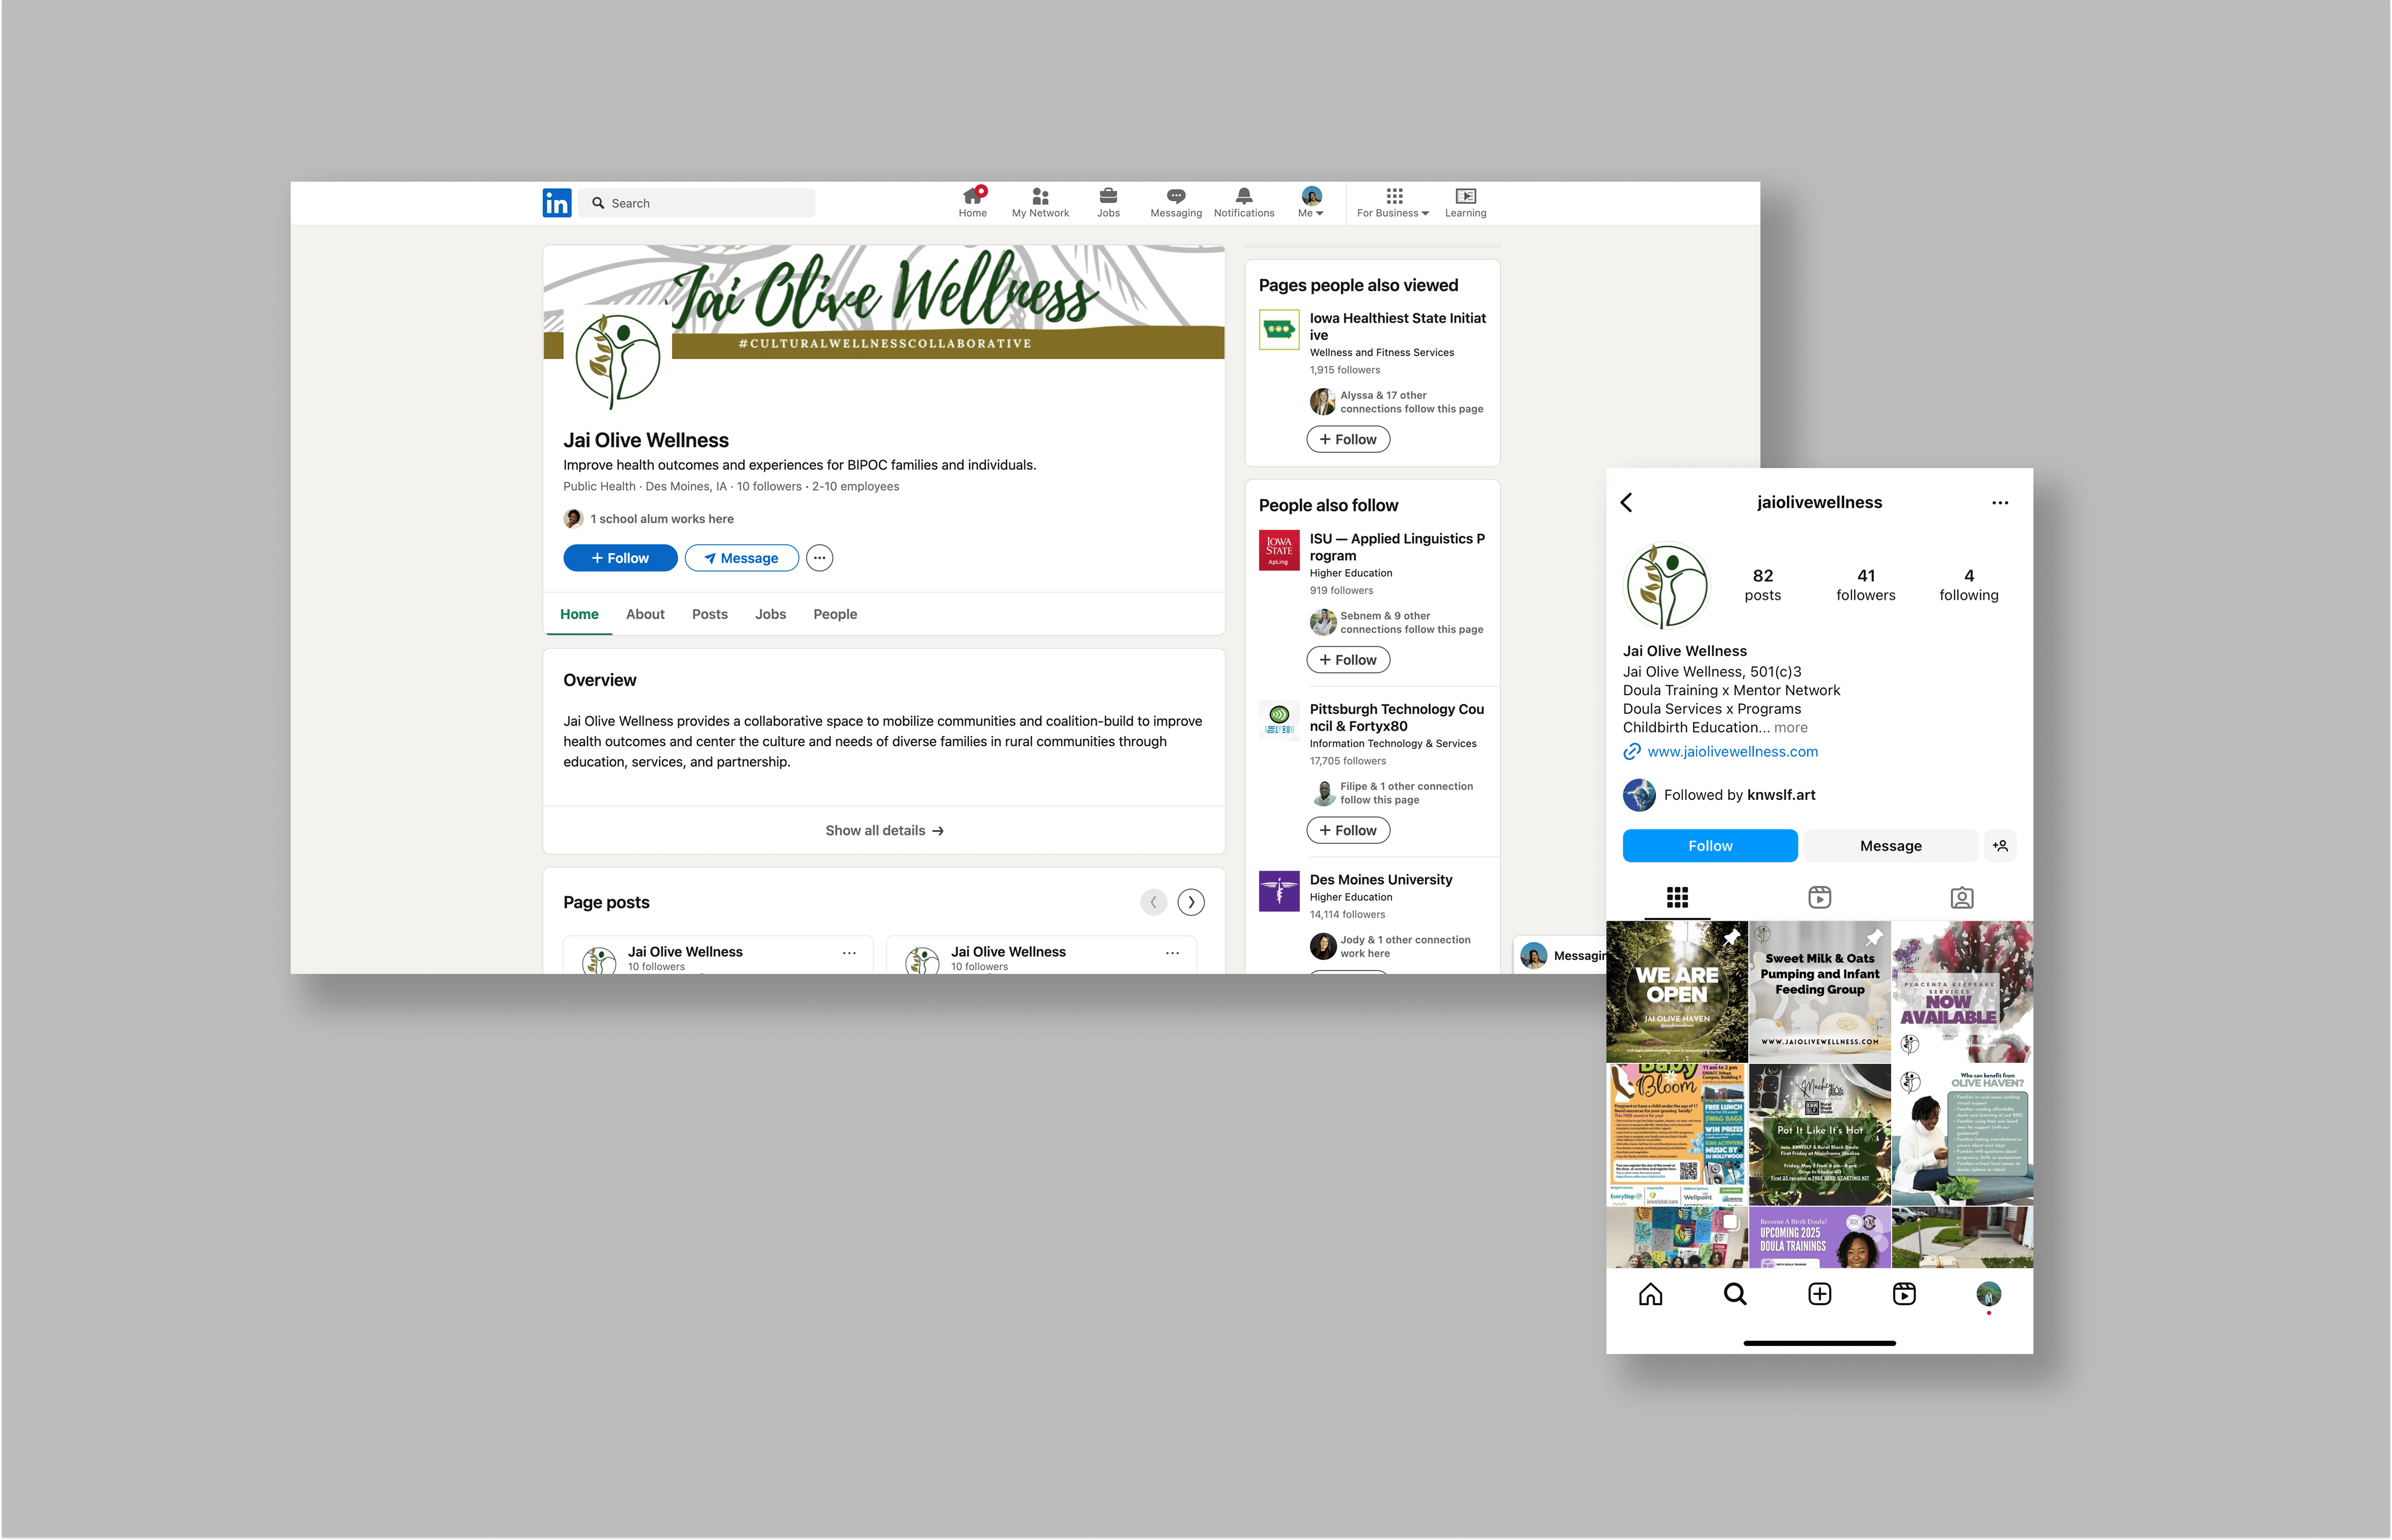The height and width of the screenshot is (1540, 2392).
Task: Follow Pittsburgh Technology Council & Fortyx80
Action: (x=1348, y=830)
